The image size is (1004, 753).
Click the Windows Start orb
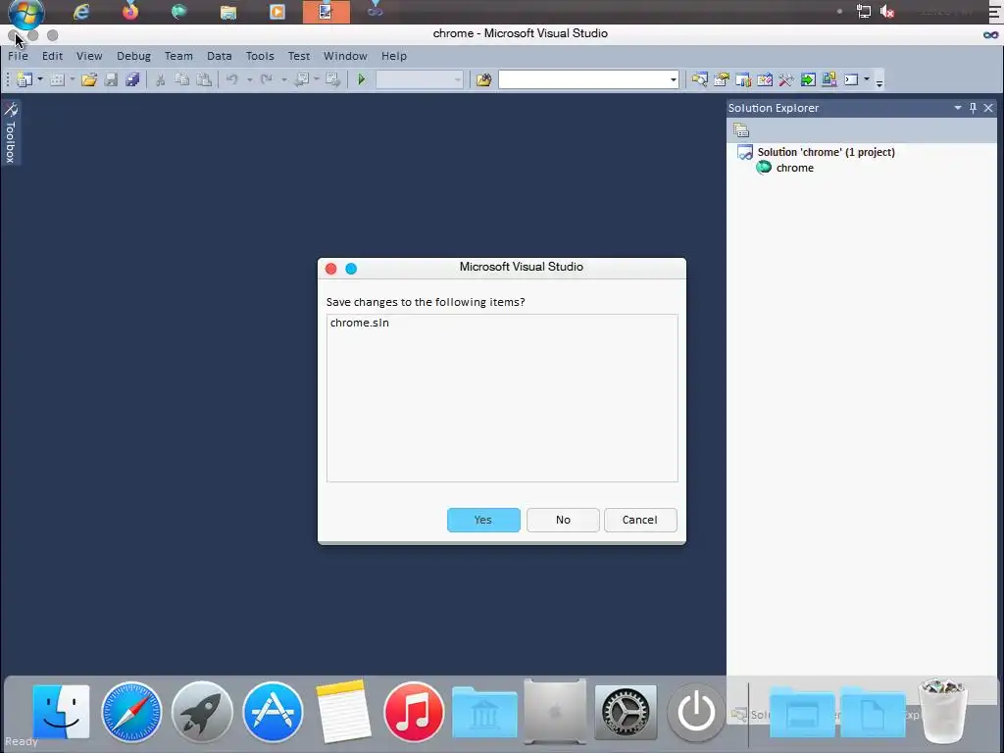pyautogui.click(x=26, y=13)
